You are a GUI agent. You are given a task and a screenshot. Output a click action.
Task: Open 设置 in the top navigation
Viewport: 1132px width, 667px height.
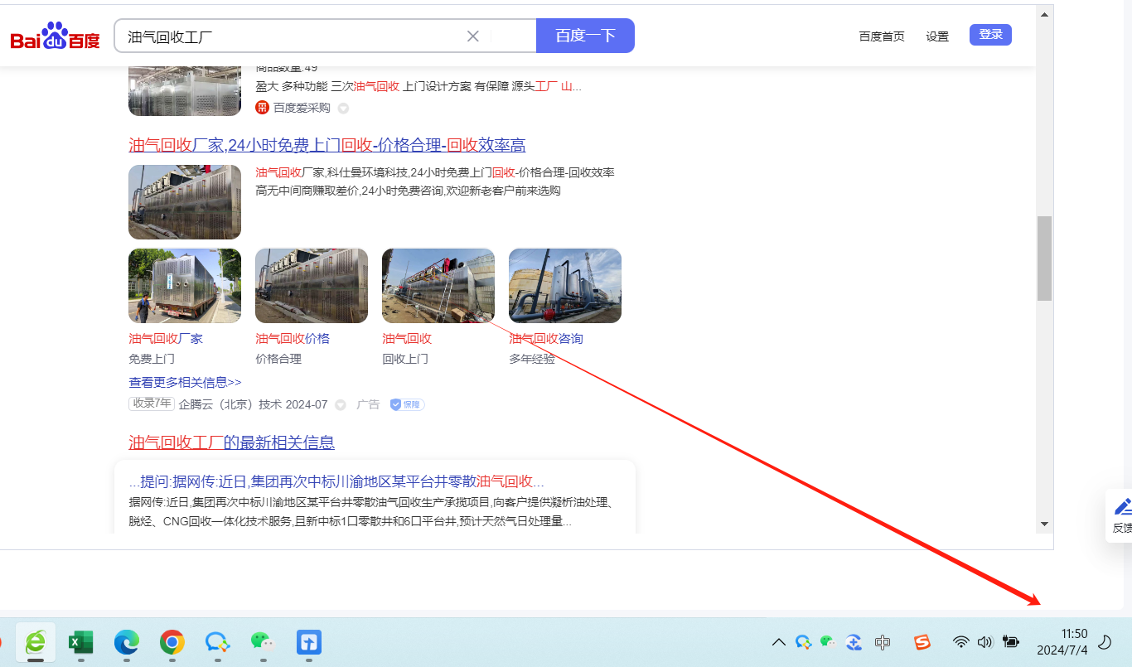point(937,36)
